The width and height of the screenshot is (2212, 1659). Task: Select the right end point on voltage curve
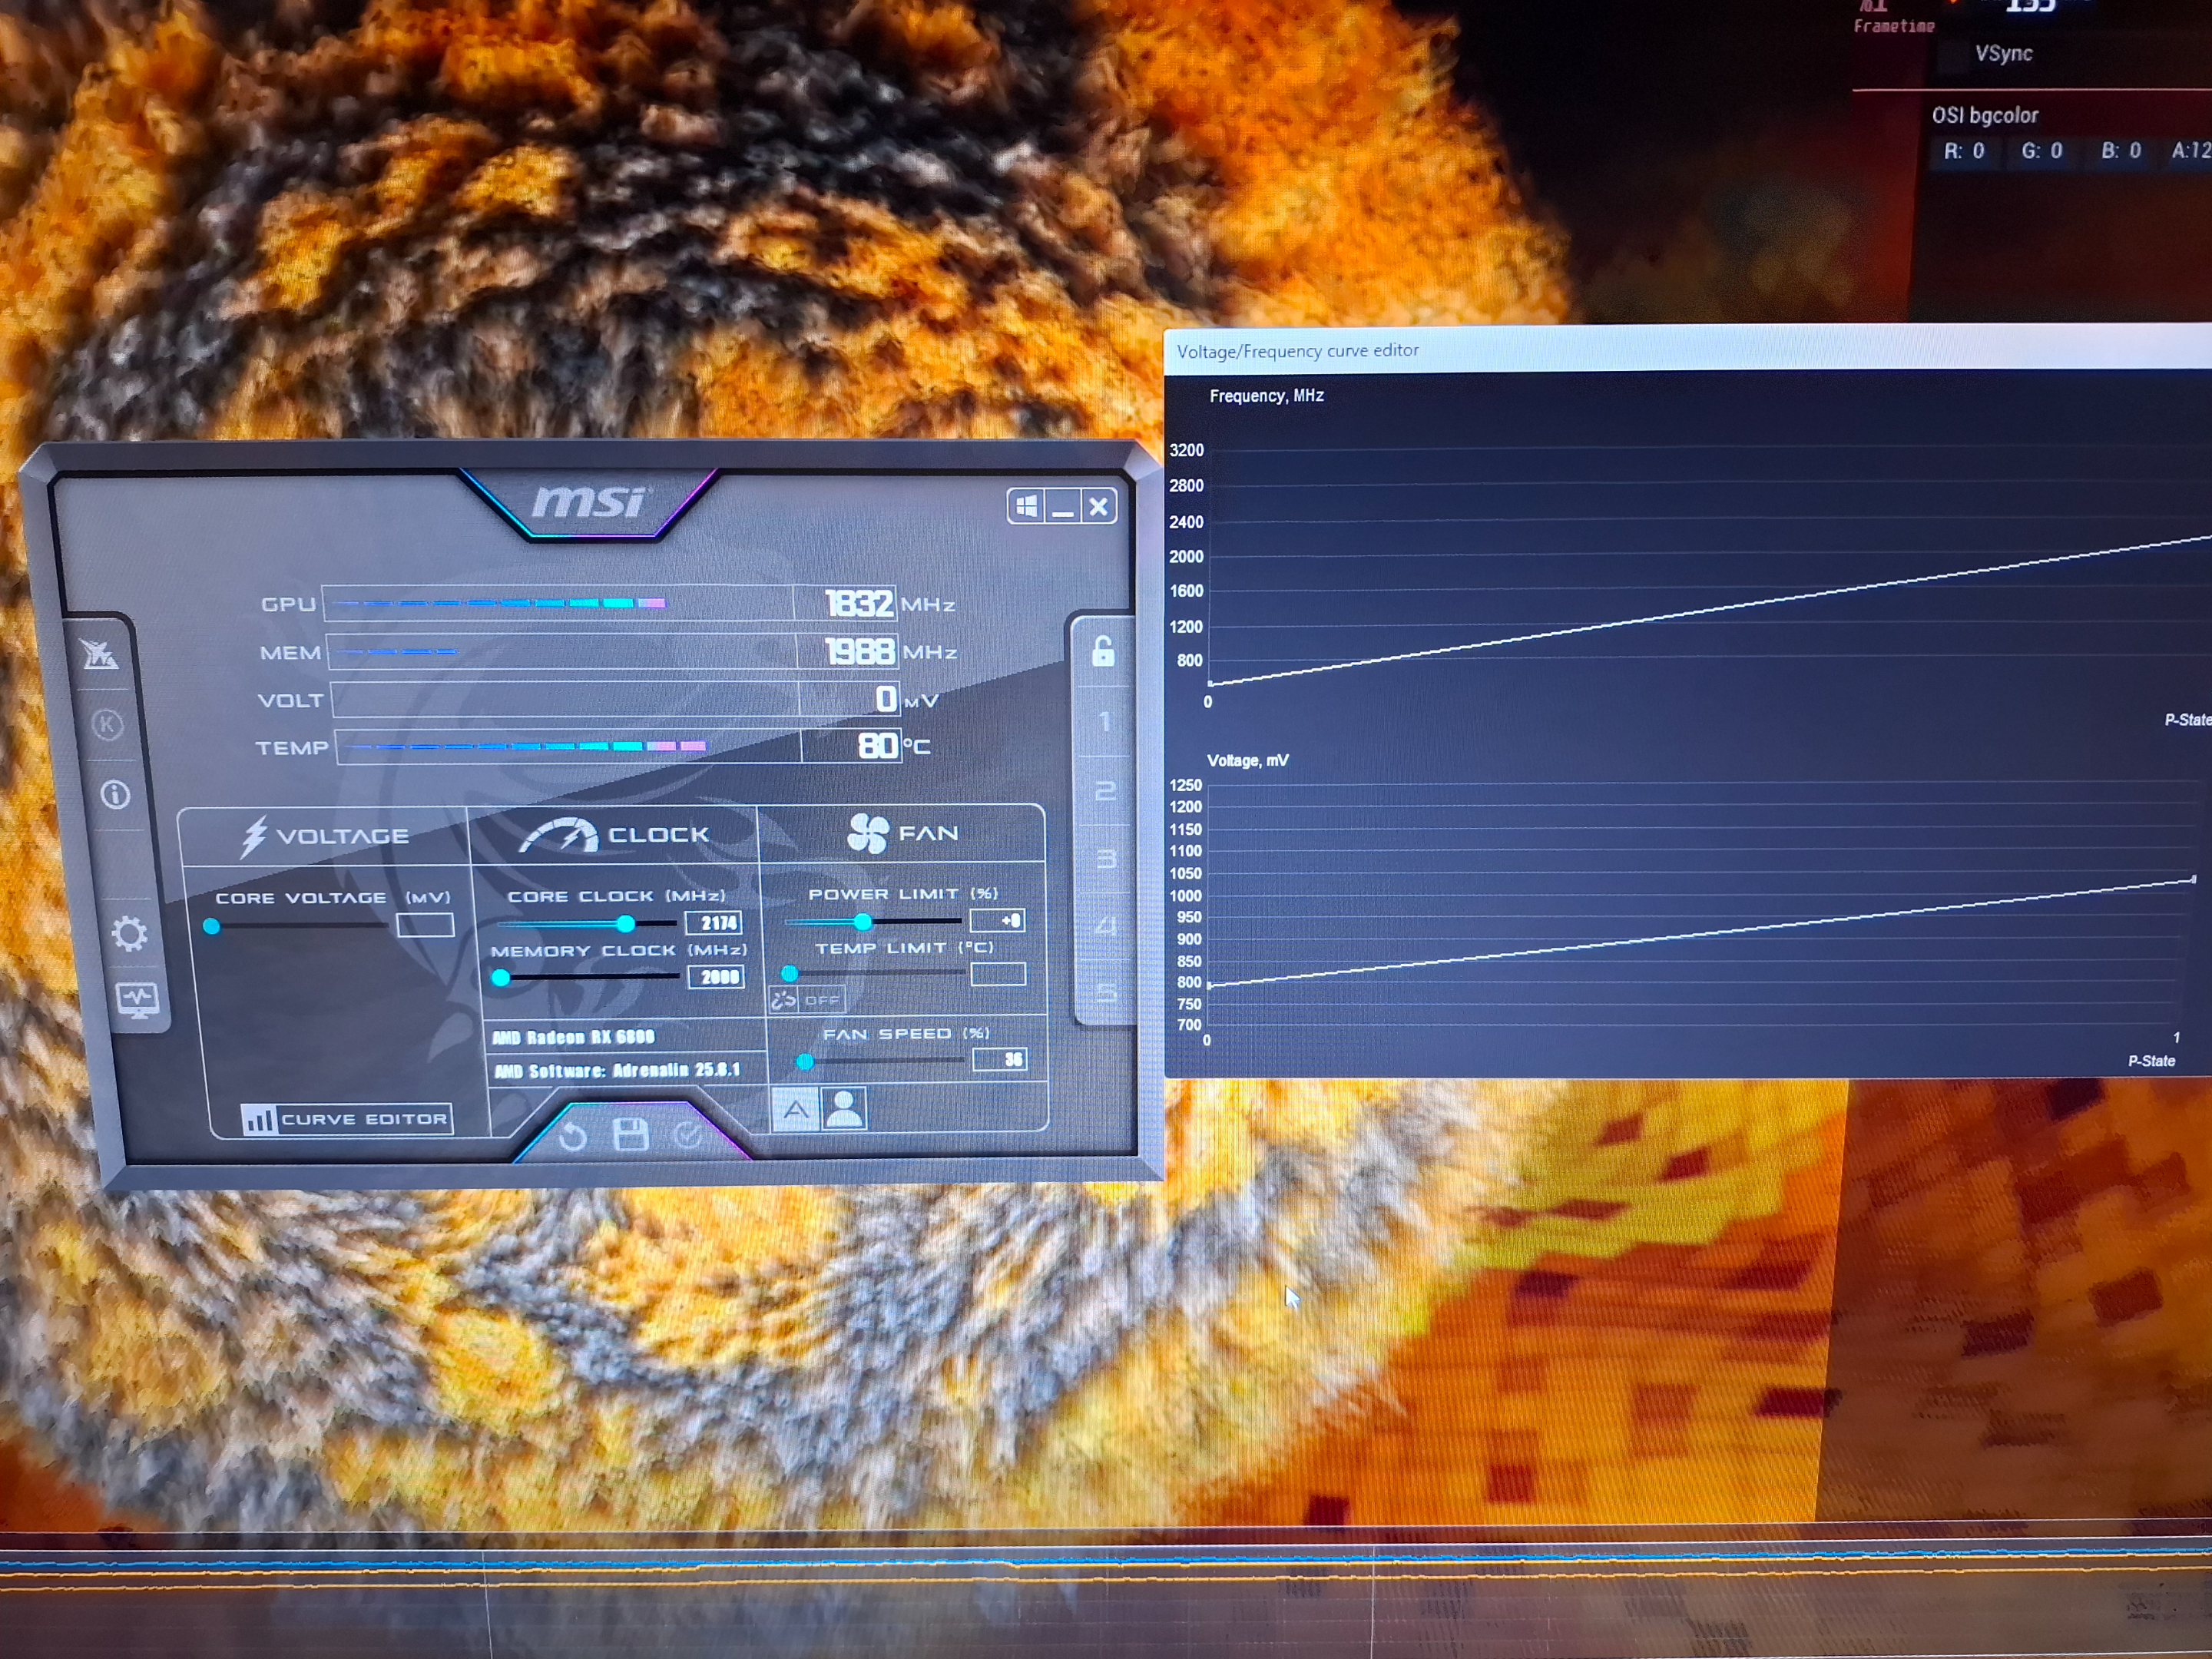[x=2194, y=880]
